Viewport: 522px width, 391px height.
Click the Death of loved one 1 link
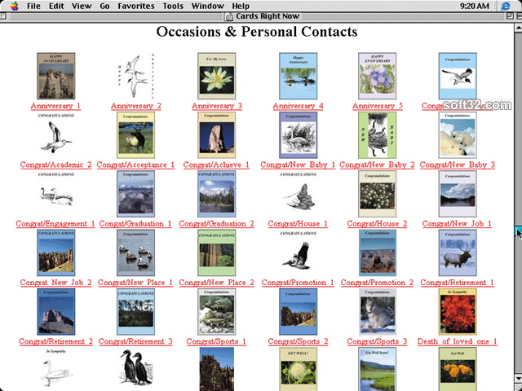coord(458,341)
